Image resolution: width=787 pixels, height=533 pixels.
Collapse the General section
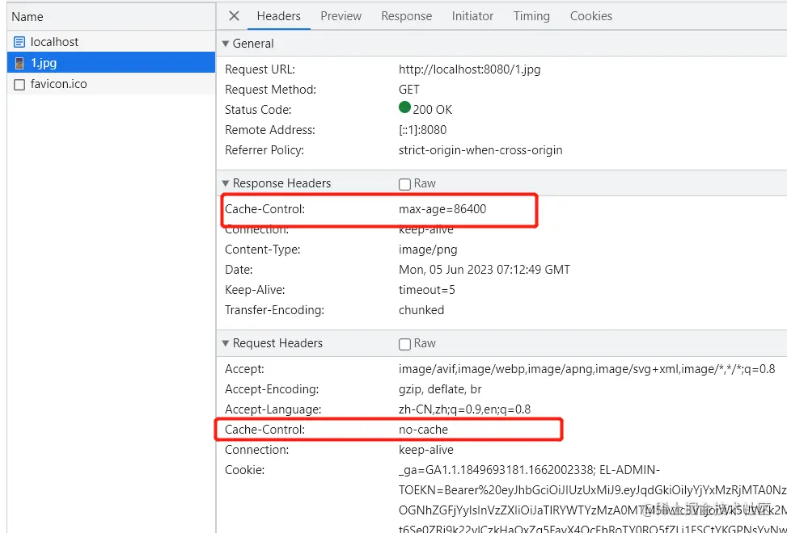click(x=226, y=44)
